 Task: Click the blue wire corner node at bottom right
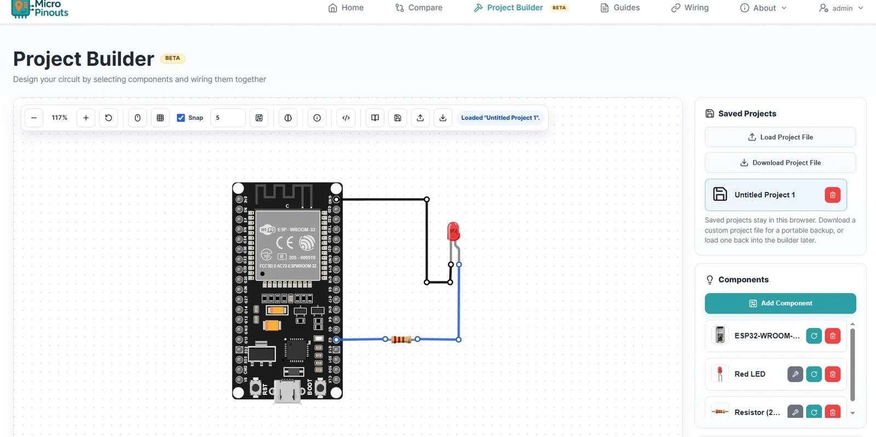[459, 340]
